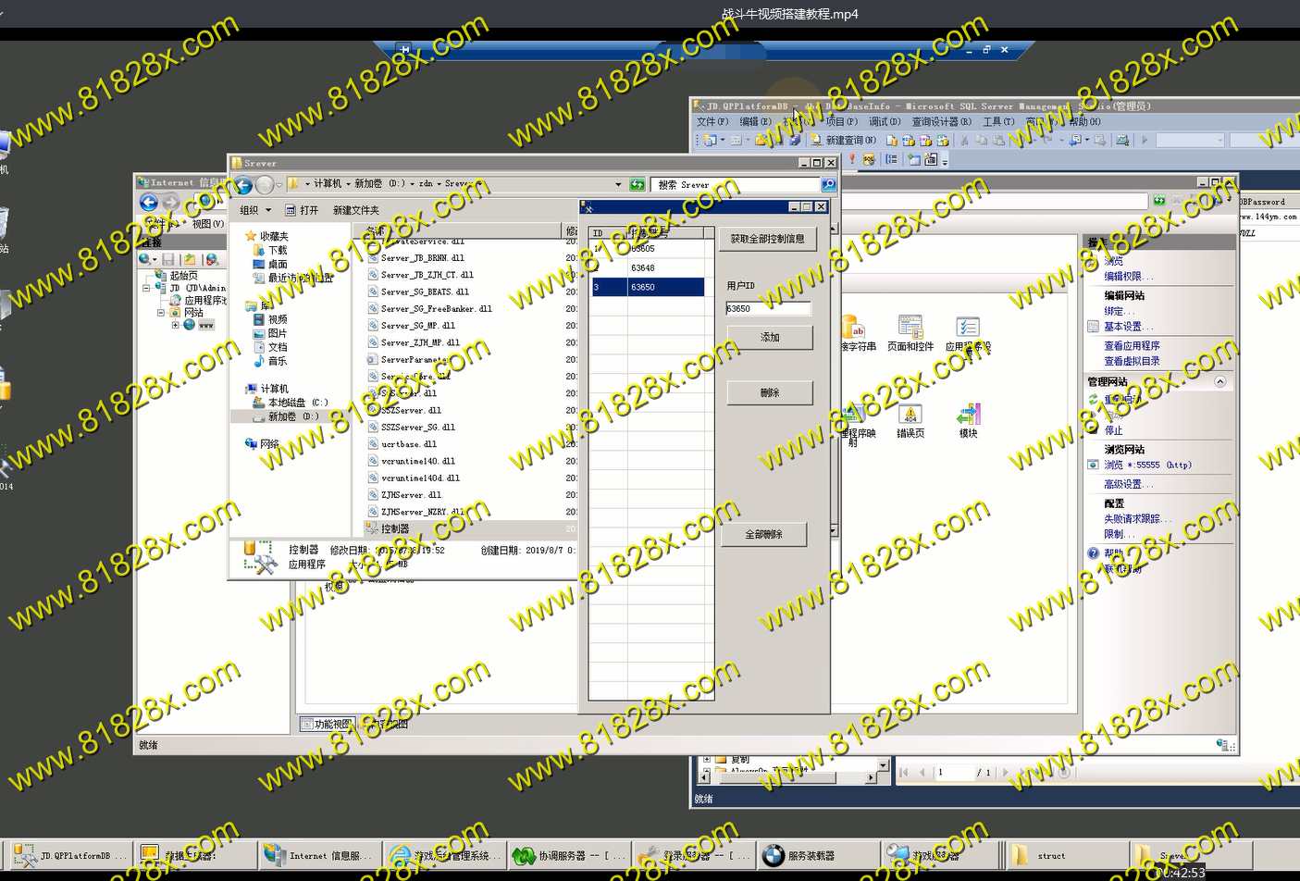The width and height of the screenshot is (1300, 881).
Task: Open the 错误页 (Error Pages) feature icon
Action: pos(910,419)
